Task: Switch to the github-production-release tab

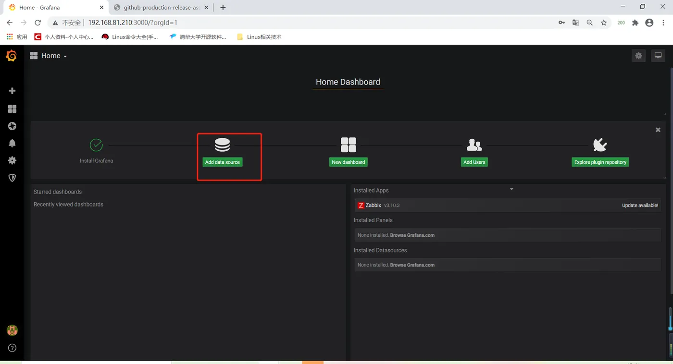Action: 161,8
